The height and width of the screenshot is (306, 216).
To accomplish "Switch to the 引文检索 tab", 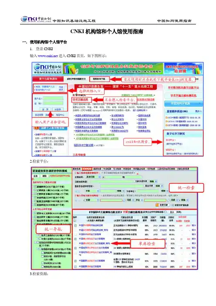I will (117, 169).
